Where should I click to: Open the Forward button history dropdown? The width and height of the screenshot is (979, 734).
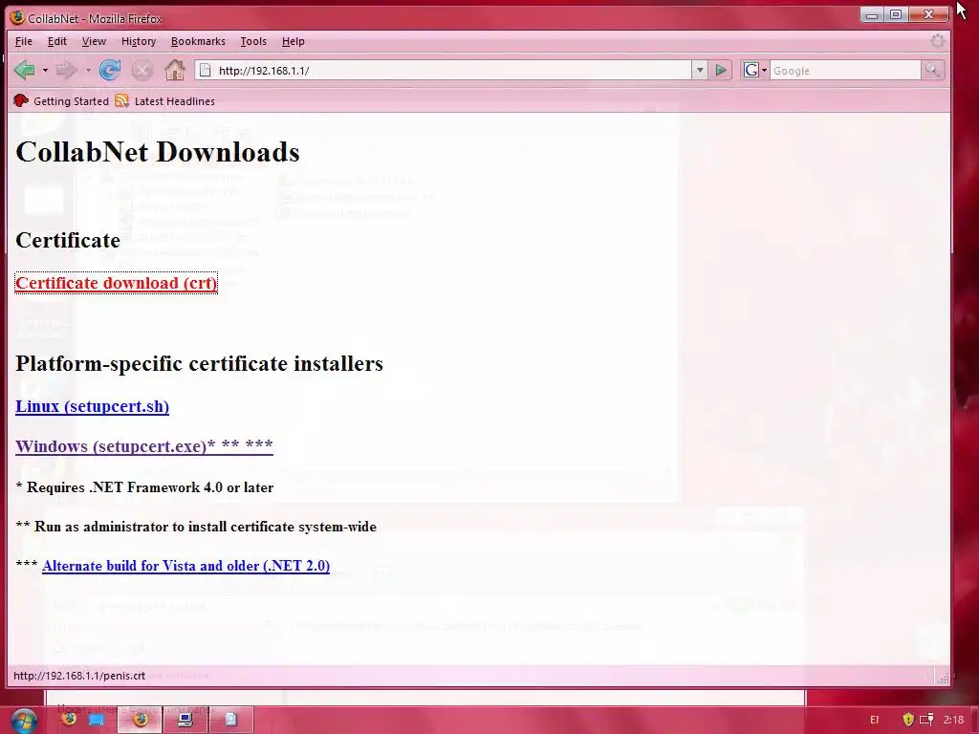click(87, 71)
